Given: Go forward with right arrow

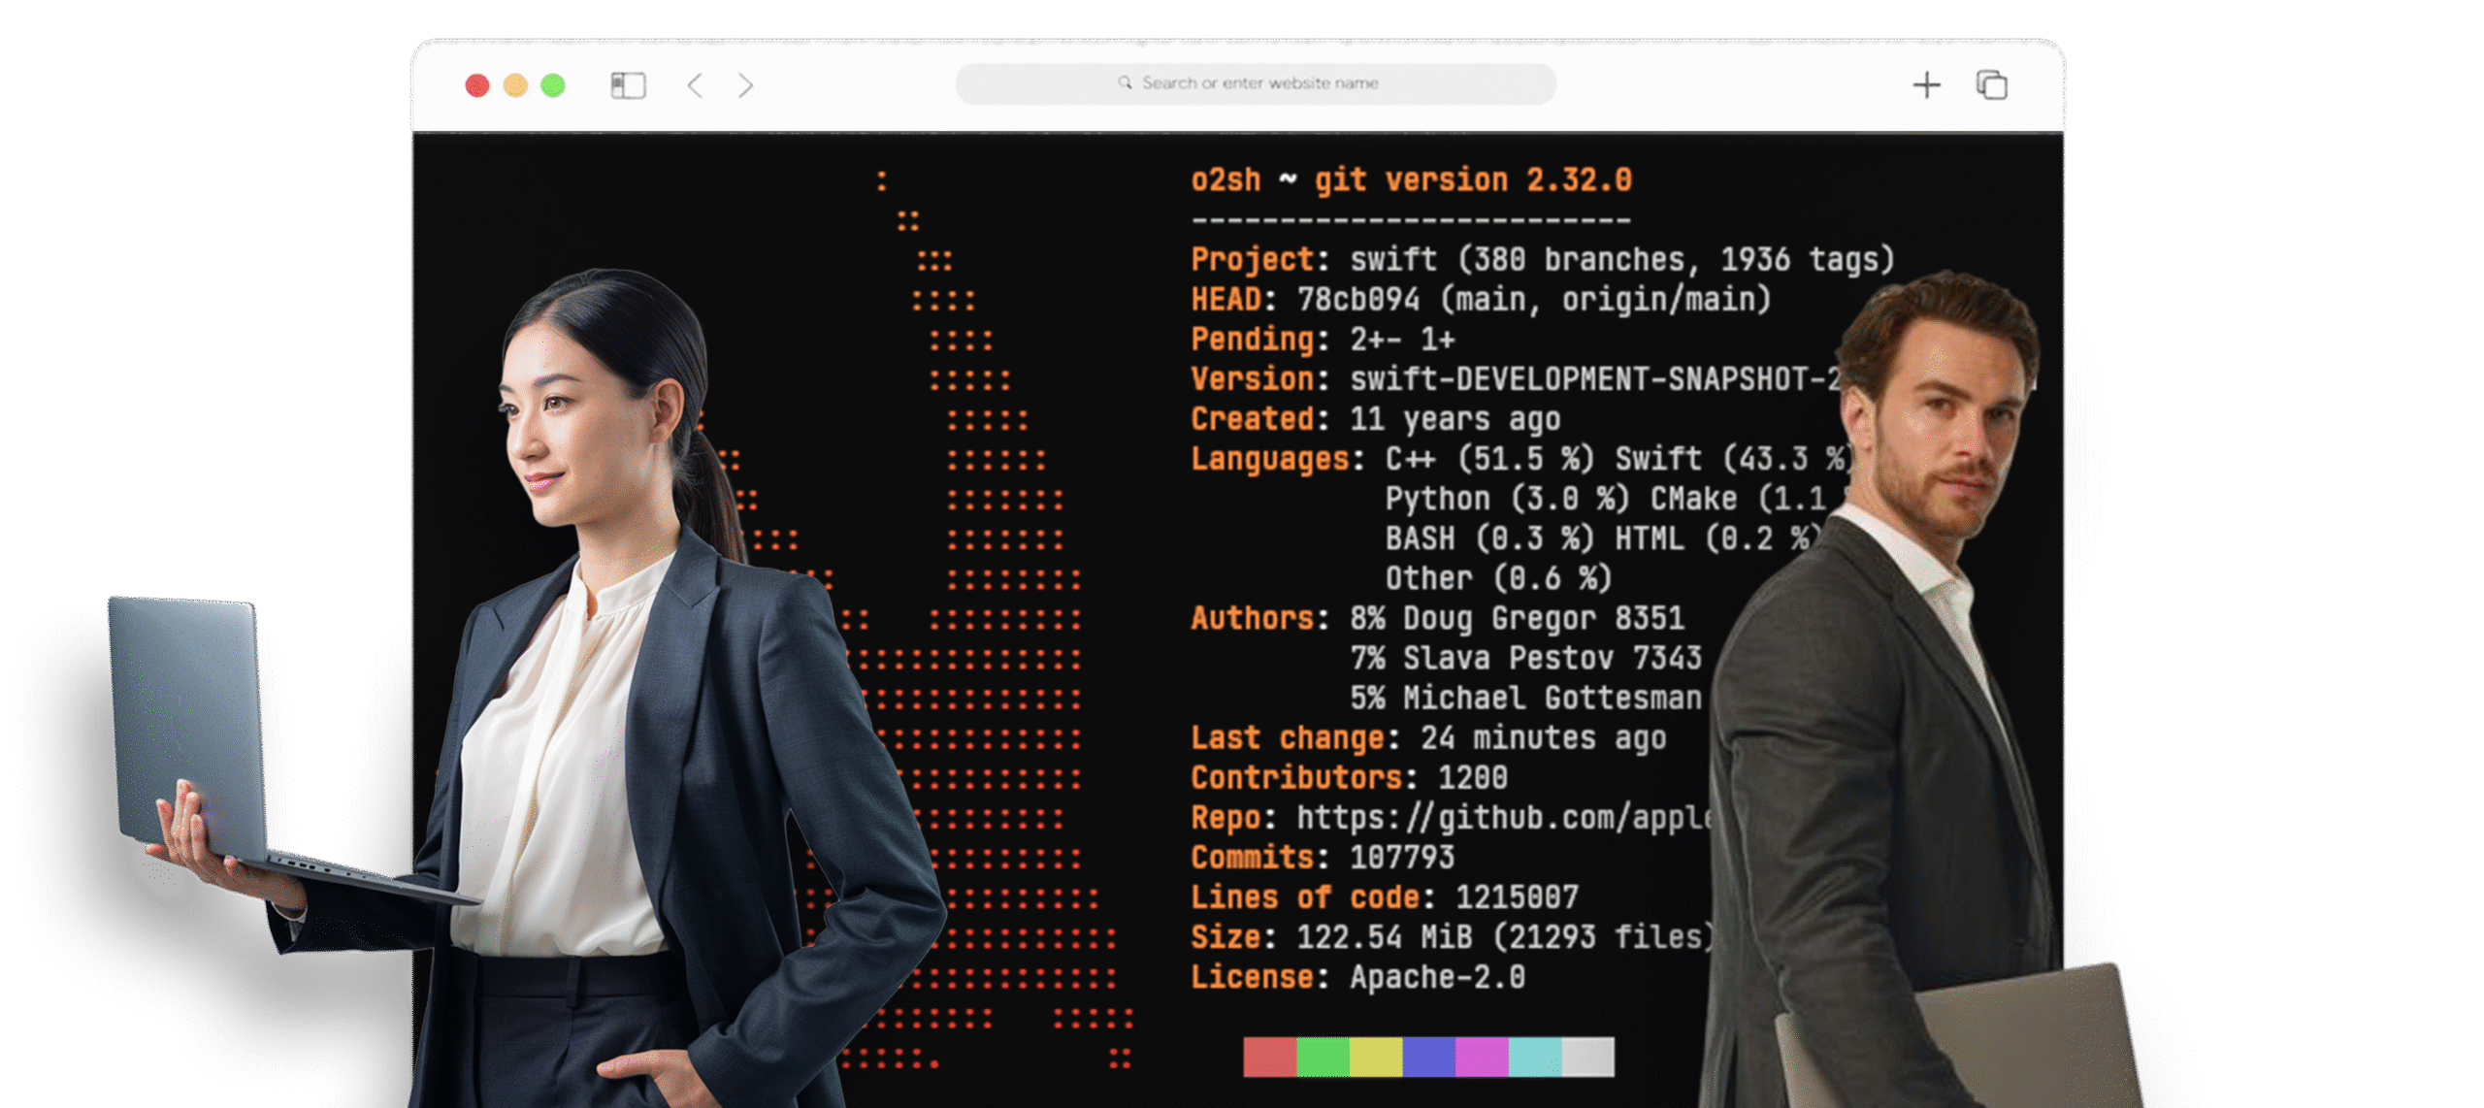Looking at the screenshot, I should 745,85.
